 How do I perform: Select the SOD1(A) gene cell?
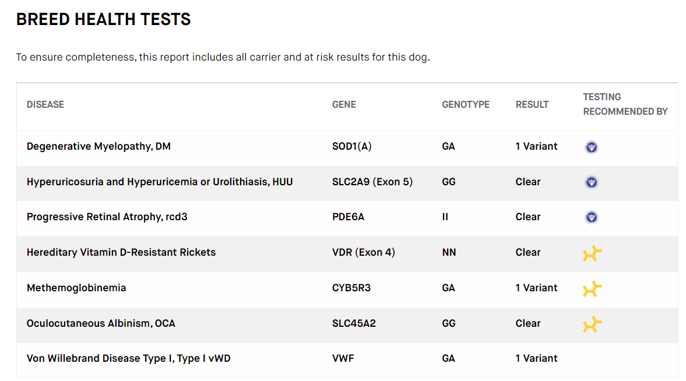click(x=352, y=147)
